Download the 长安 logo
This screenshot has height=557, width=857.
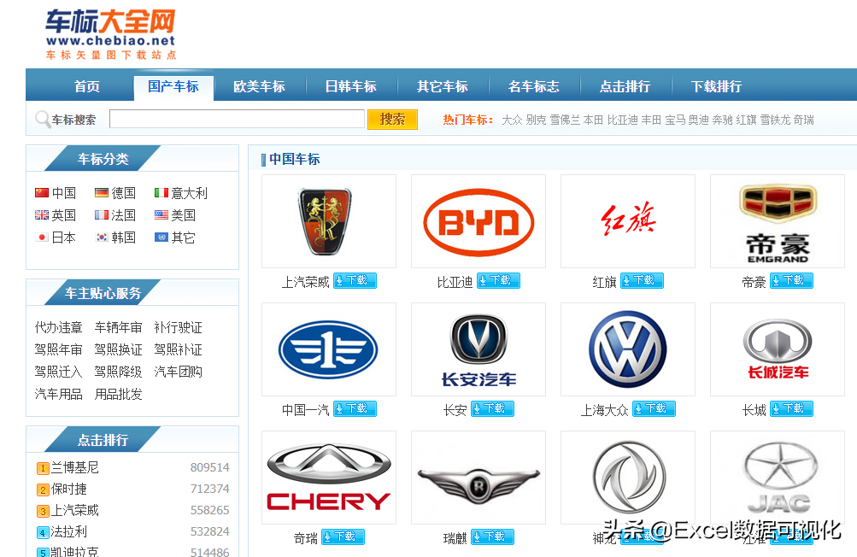click(x=492, y=409)
